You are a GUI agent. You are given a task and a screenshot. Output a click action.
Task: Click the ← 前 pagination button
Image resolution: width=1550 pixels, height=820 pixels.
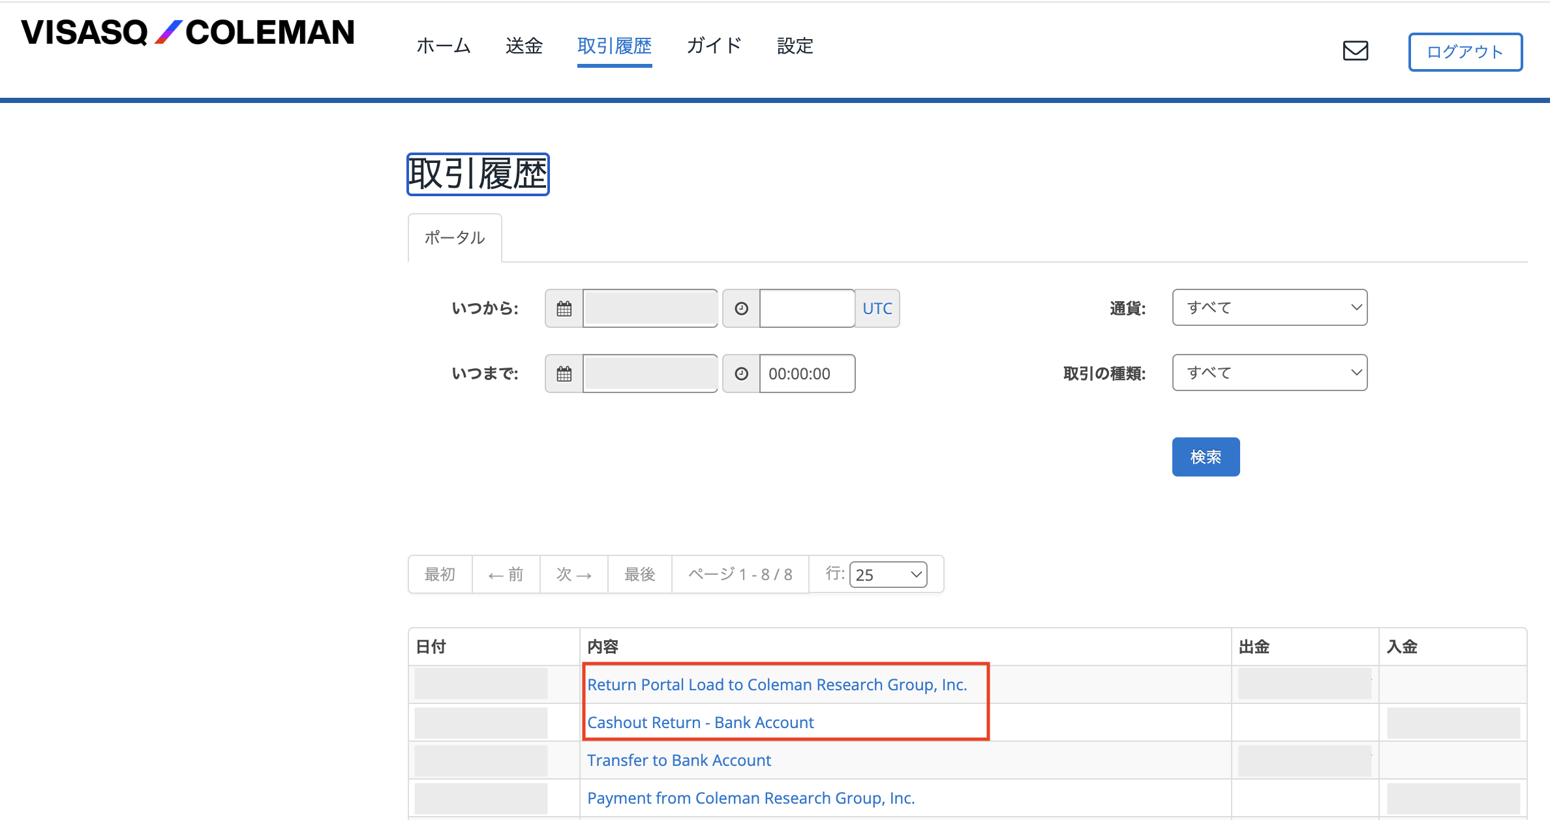506,574
